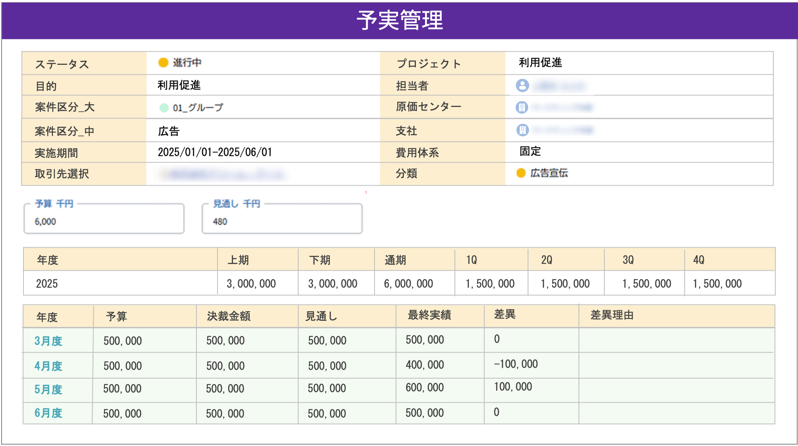798x446 pixels.
Task: Open the 4月度 monthly record
Action: click(48, 365)
